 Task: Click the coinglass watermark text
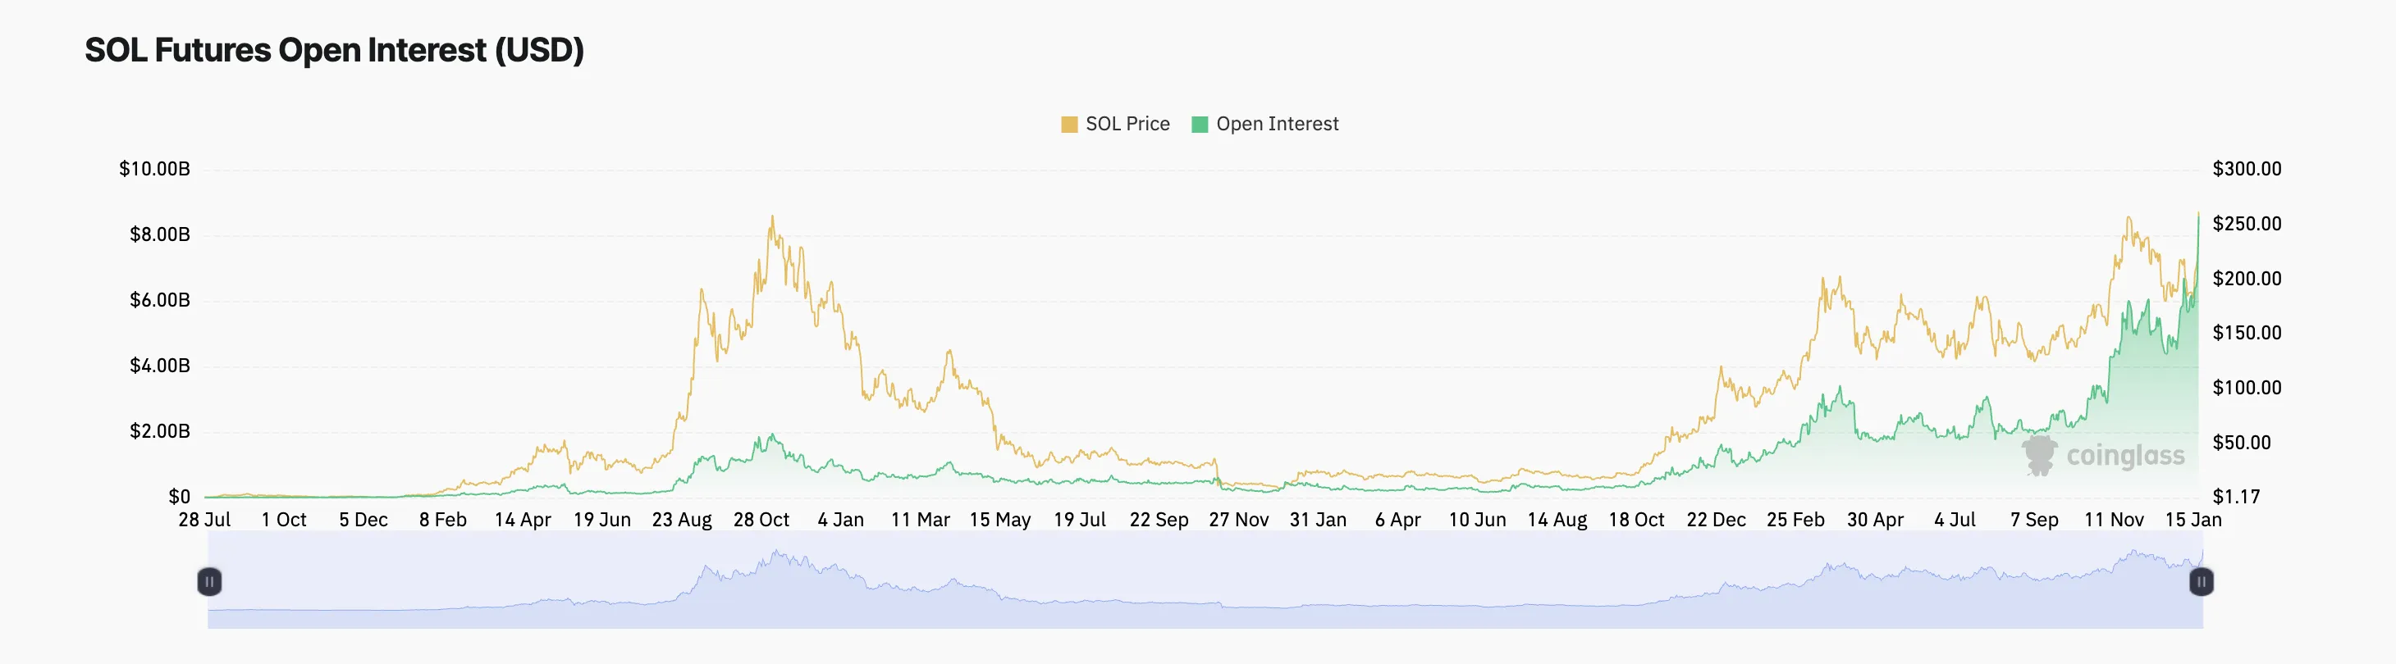tap(2125, 456)
